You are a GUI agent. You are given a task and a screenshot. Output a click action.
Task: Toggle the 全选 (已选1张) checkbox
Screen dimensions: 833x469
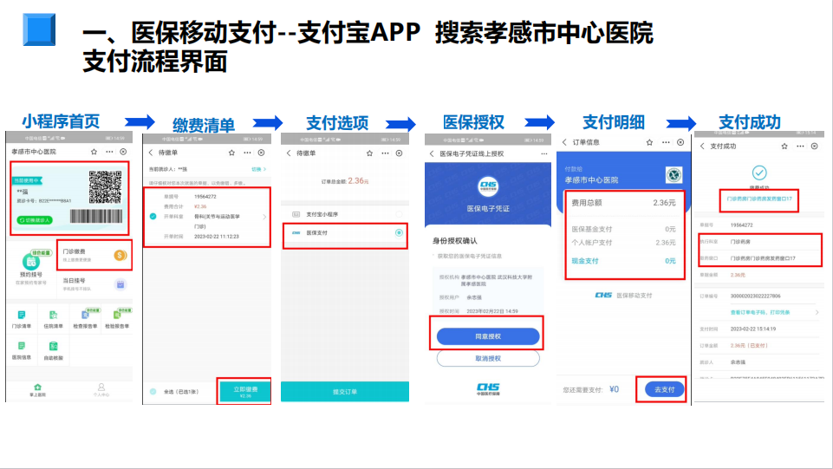coord(153,392)
